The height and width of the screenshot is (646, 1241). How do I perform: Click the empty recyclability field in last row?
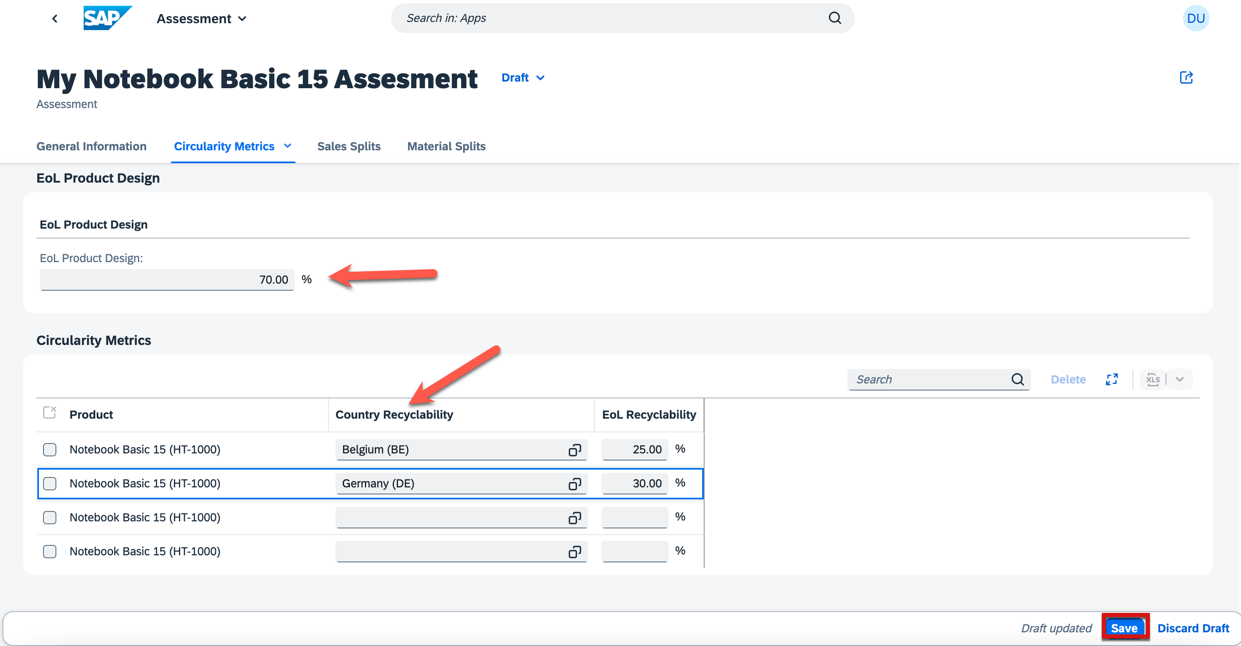point(635,551)
